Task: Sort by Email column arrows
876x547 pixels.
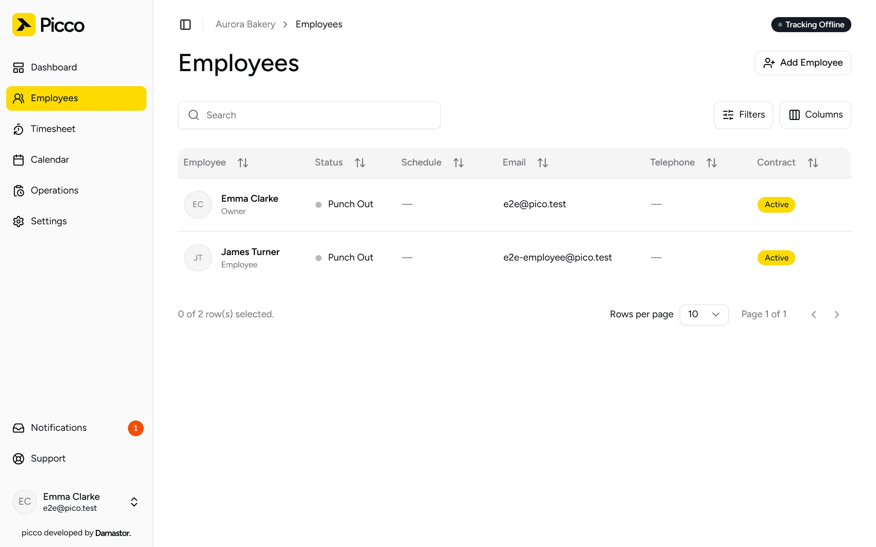Action: tap(543, 162)
